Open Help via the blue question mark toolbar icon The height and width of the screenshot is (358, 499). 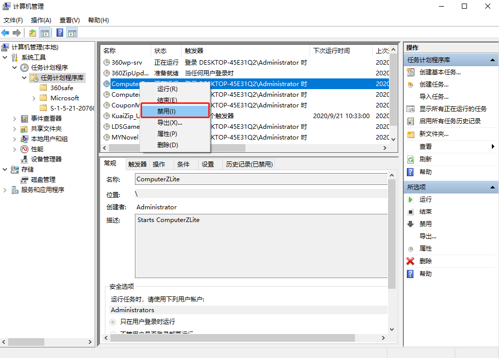59,32
